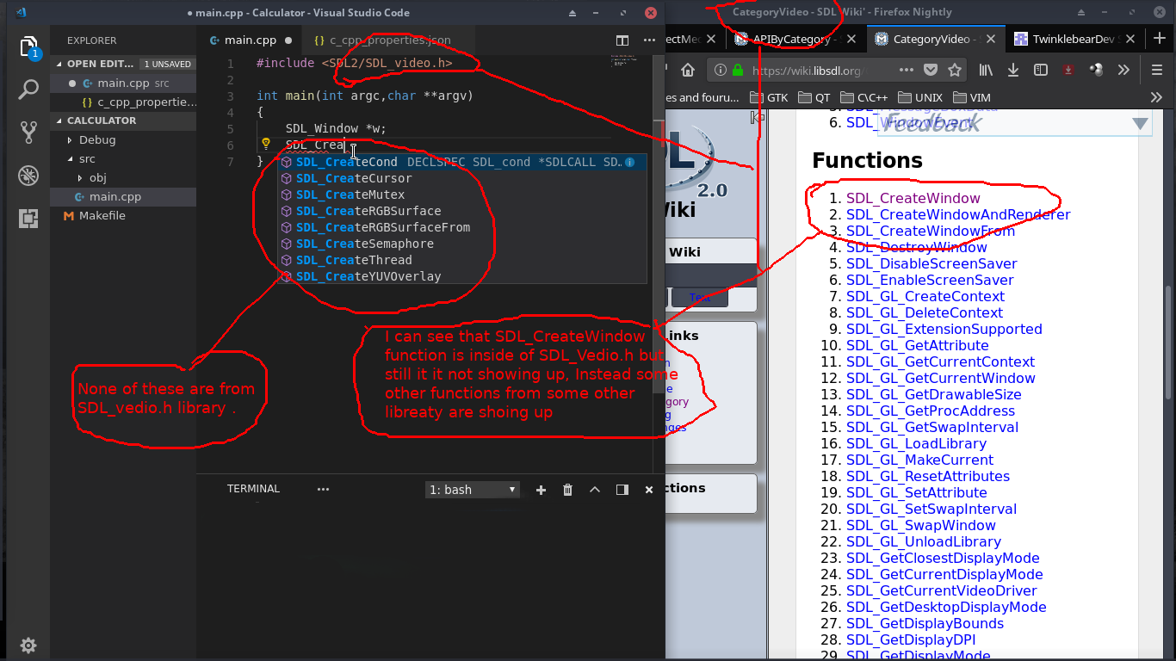The width and height of the screenshot is (1176, 661).
Task: Open the SDL_CreateWindow wiki link
Action: [913, 197]
